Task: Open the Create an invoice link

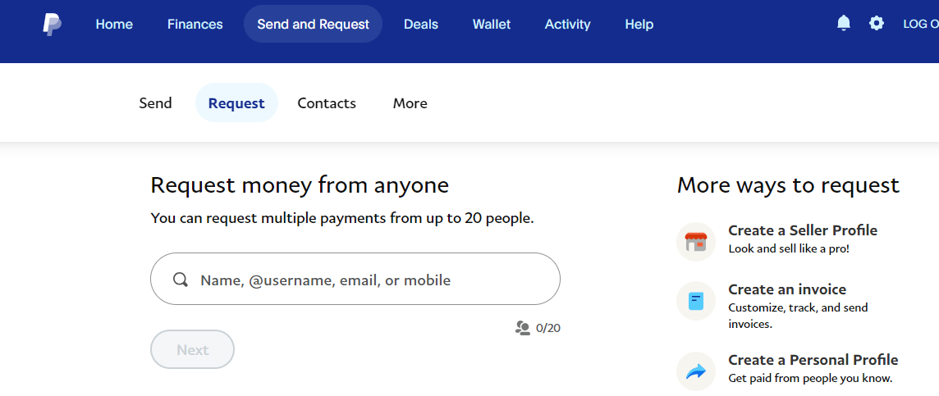Action: tap(787, 289)
